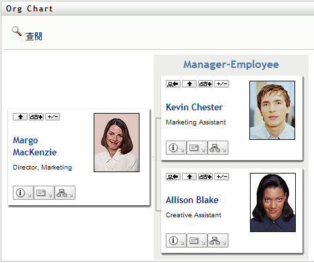Make Kevin Chester the new root
The height and width of the screenshot is (263, 314).
click(x=173, y=84)
